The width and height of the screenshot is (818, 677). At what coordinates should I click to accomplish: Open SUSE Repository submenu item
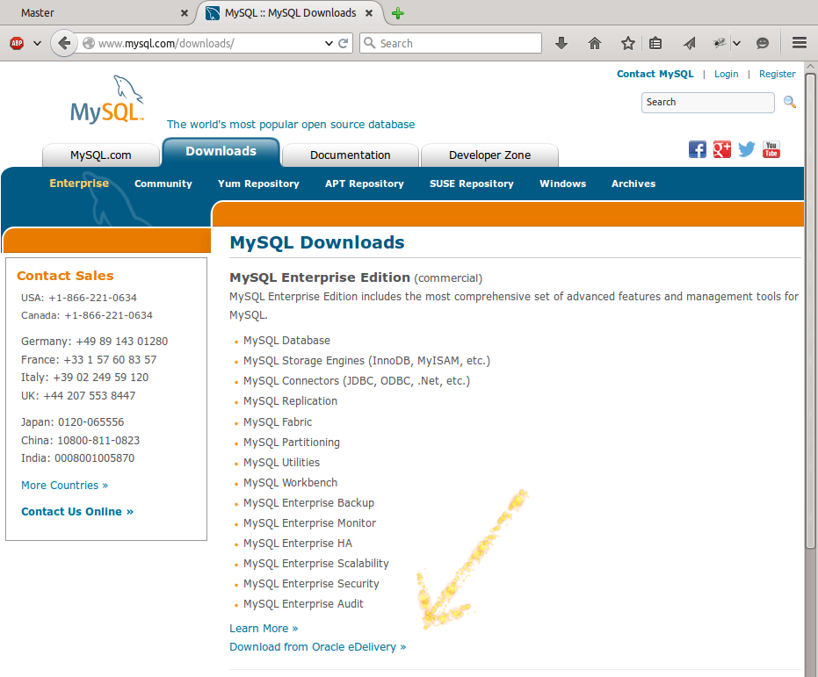tap(472, 184)
